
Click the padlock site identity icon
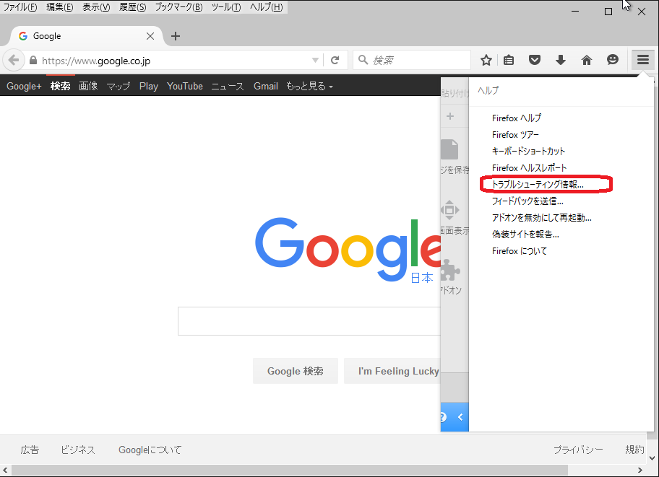click(x=33, y=60)
